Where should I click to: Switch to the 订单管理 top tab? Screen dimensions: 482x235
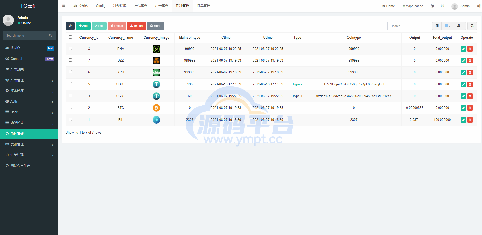(x=204, y=6)
